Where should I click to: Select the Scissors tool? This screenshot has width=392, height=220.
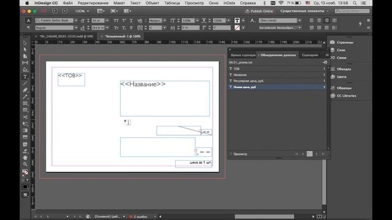[x=25, y=117]
